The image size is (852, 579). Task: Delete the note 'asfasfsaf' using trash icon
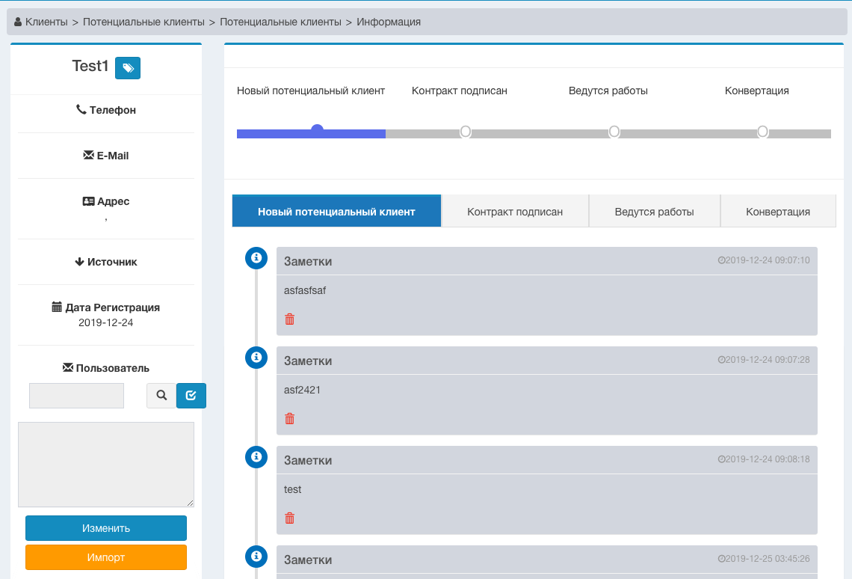click(290, 319)
